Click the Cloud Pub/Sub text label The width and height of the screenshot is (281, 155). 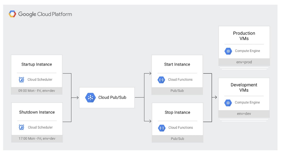click(x=112, y=98)
